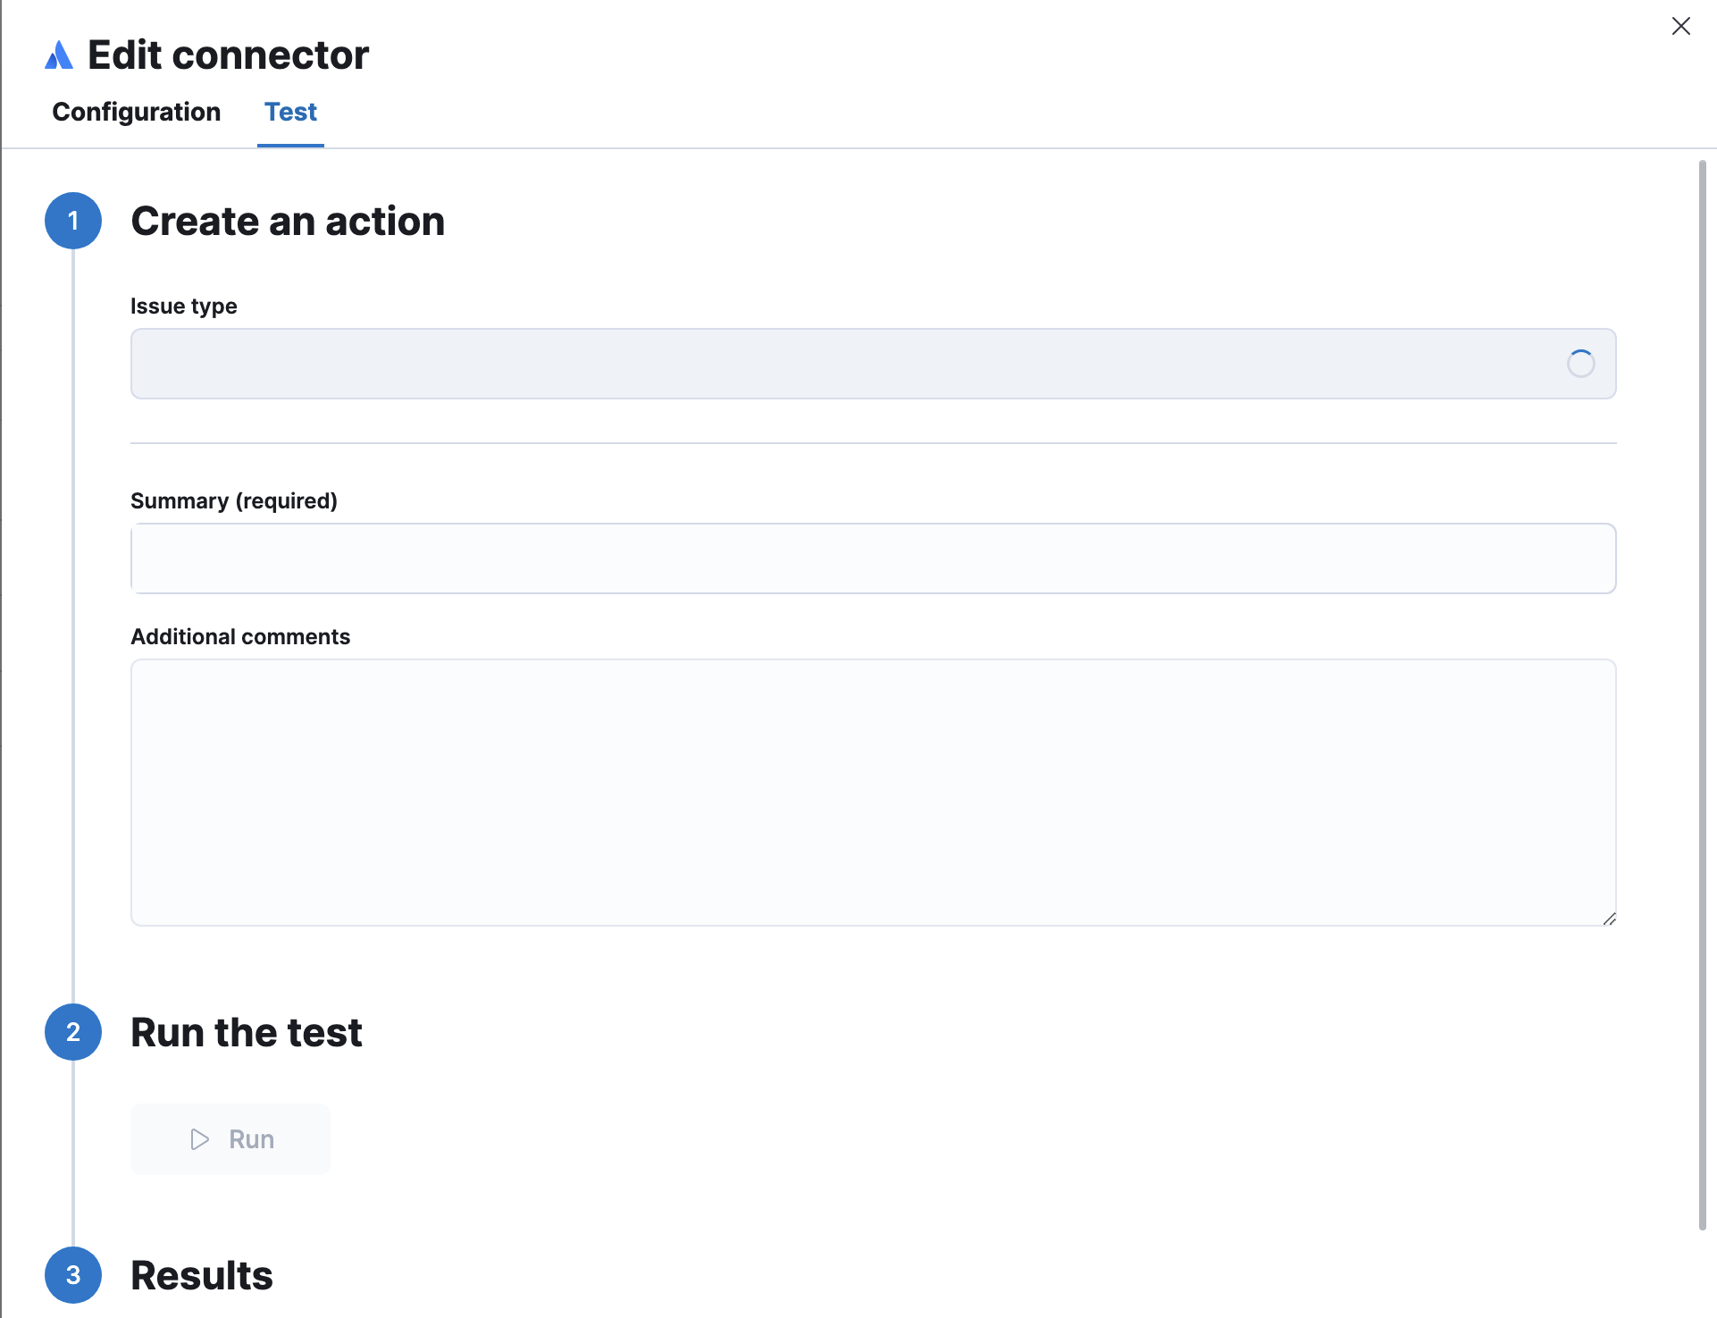Click the play icon inside the Run button

pyautogui.click(x=198, y=1139)
